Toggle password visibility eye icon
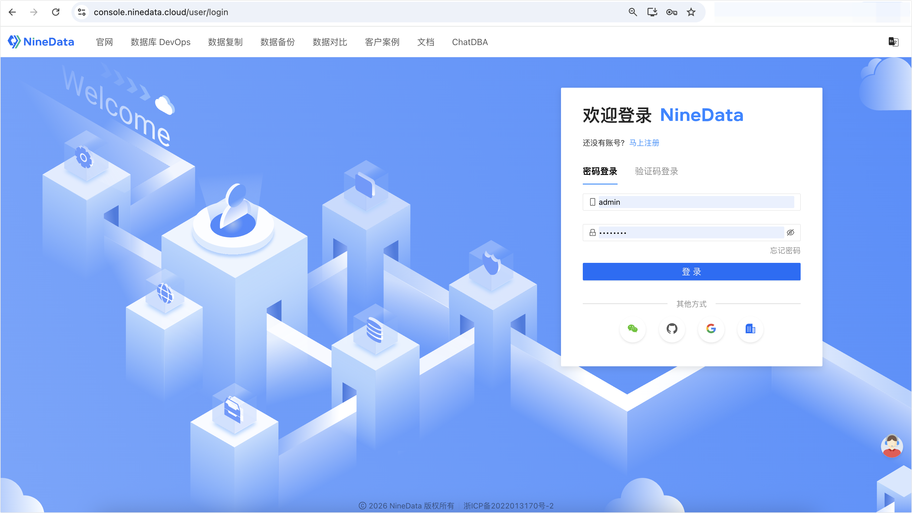The width and height of the screenshot is (912, 513). pyautogui.click(x=791, y=232)
